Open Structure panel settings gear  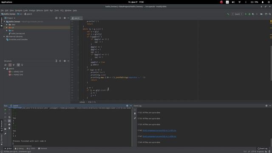point(65,61)
